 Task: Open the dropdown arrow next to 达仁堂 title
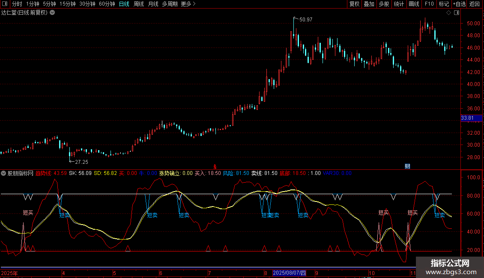pos(53,13)
